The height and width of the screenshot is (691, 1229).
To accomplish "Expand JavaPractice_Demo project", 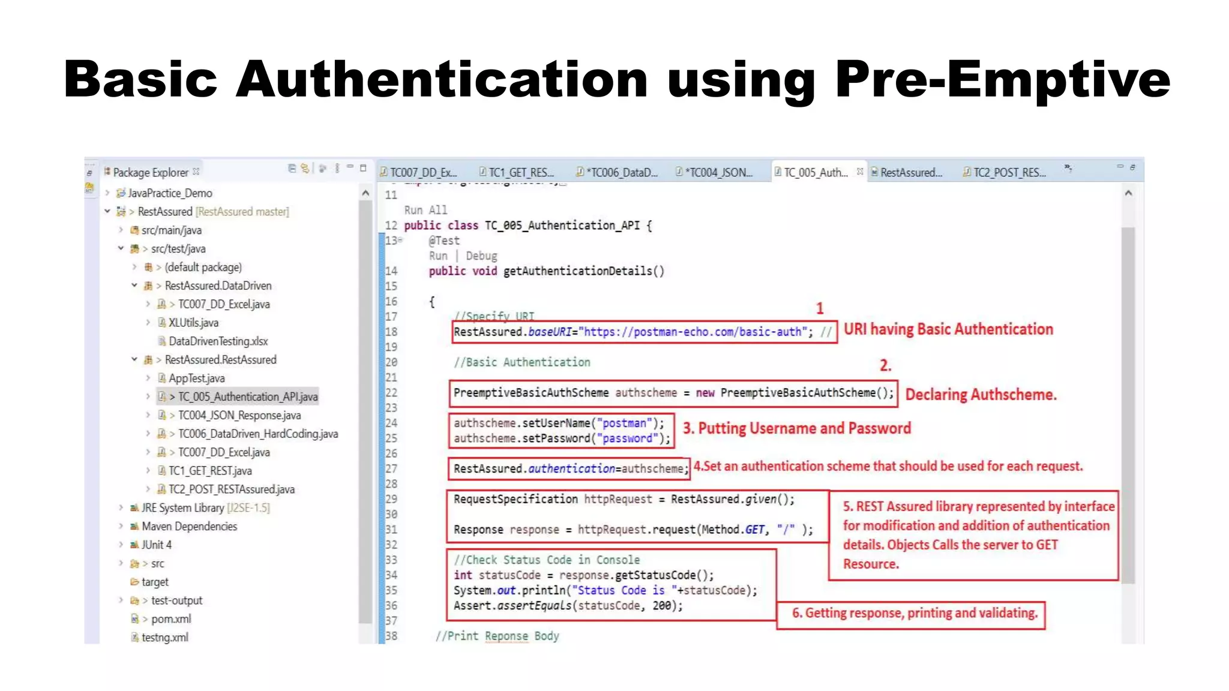I will tap(107, 193).
